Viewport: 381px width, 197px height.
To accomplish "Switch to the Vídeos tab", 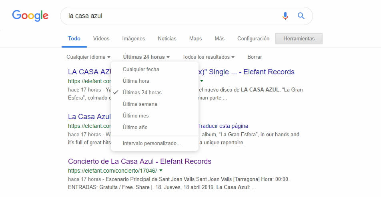I will click(x=101, y=39).
